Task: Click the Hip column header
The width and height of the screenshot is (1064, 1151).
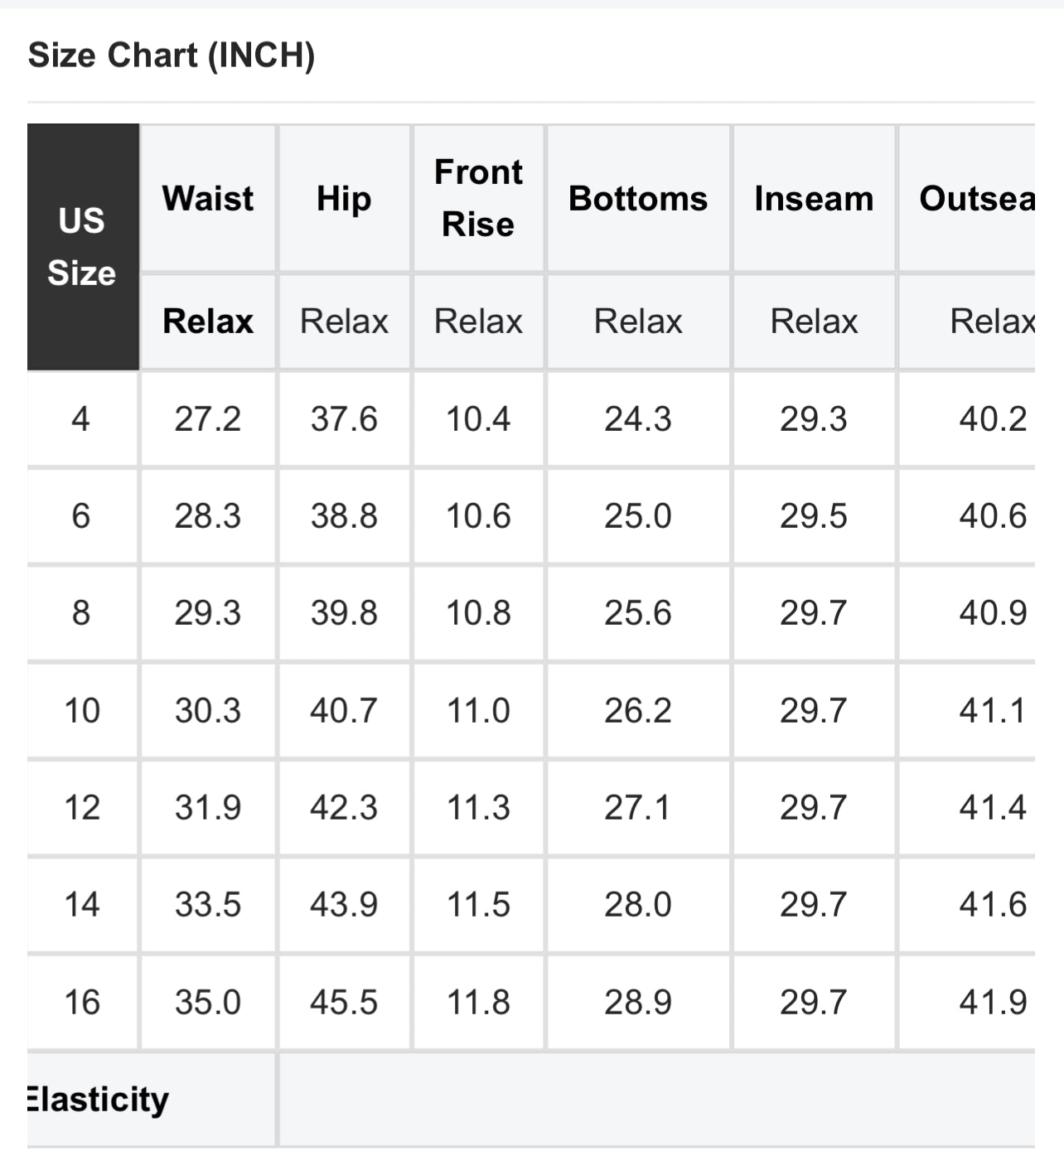Action: point(344,199)
